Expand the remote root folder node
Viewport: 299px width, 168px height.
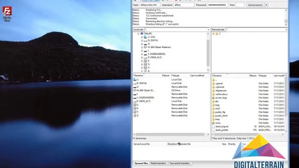(214, 34)
